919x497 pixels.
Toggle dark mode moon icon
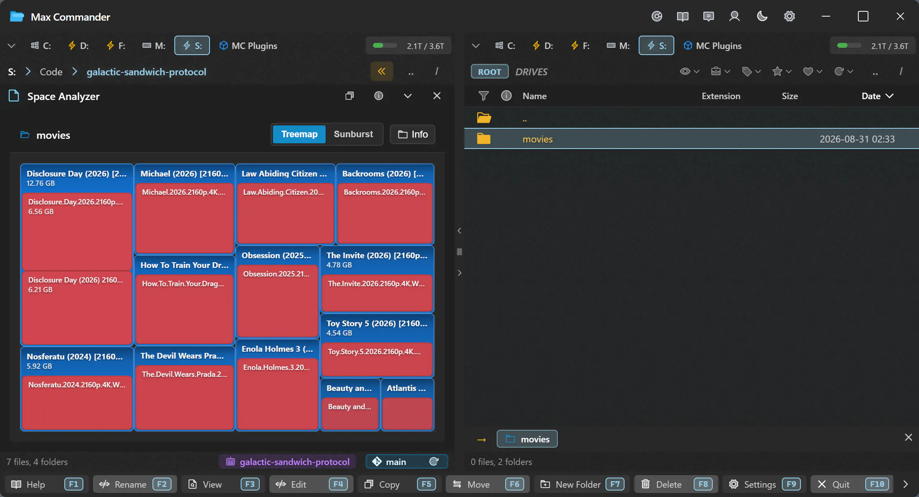click(x=762, y=17)
